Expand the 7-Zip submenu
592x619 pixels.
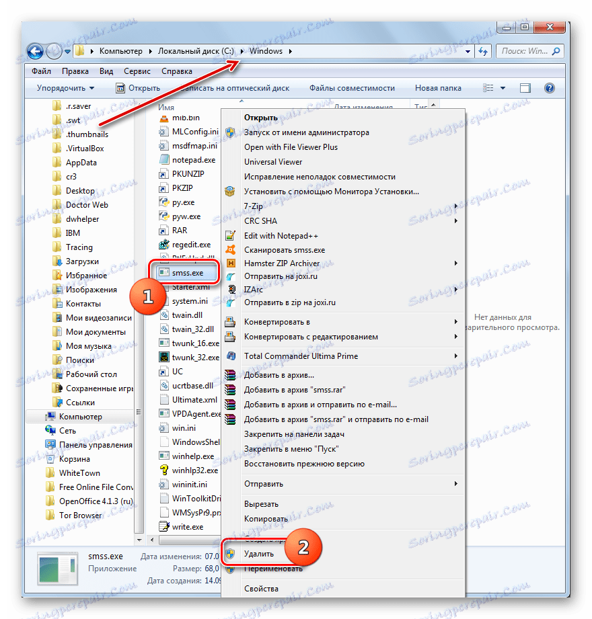455,206
